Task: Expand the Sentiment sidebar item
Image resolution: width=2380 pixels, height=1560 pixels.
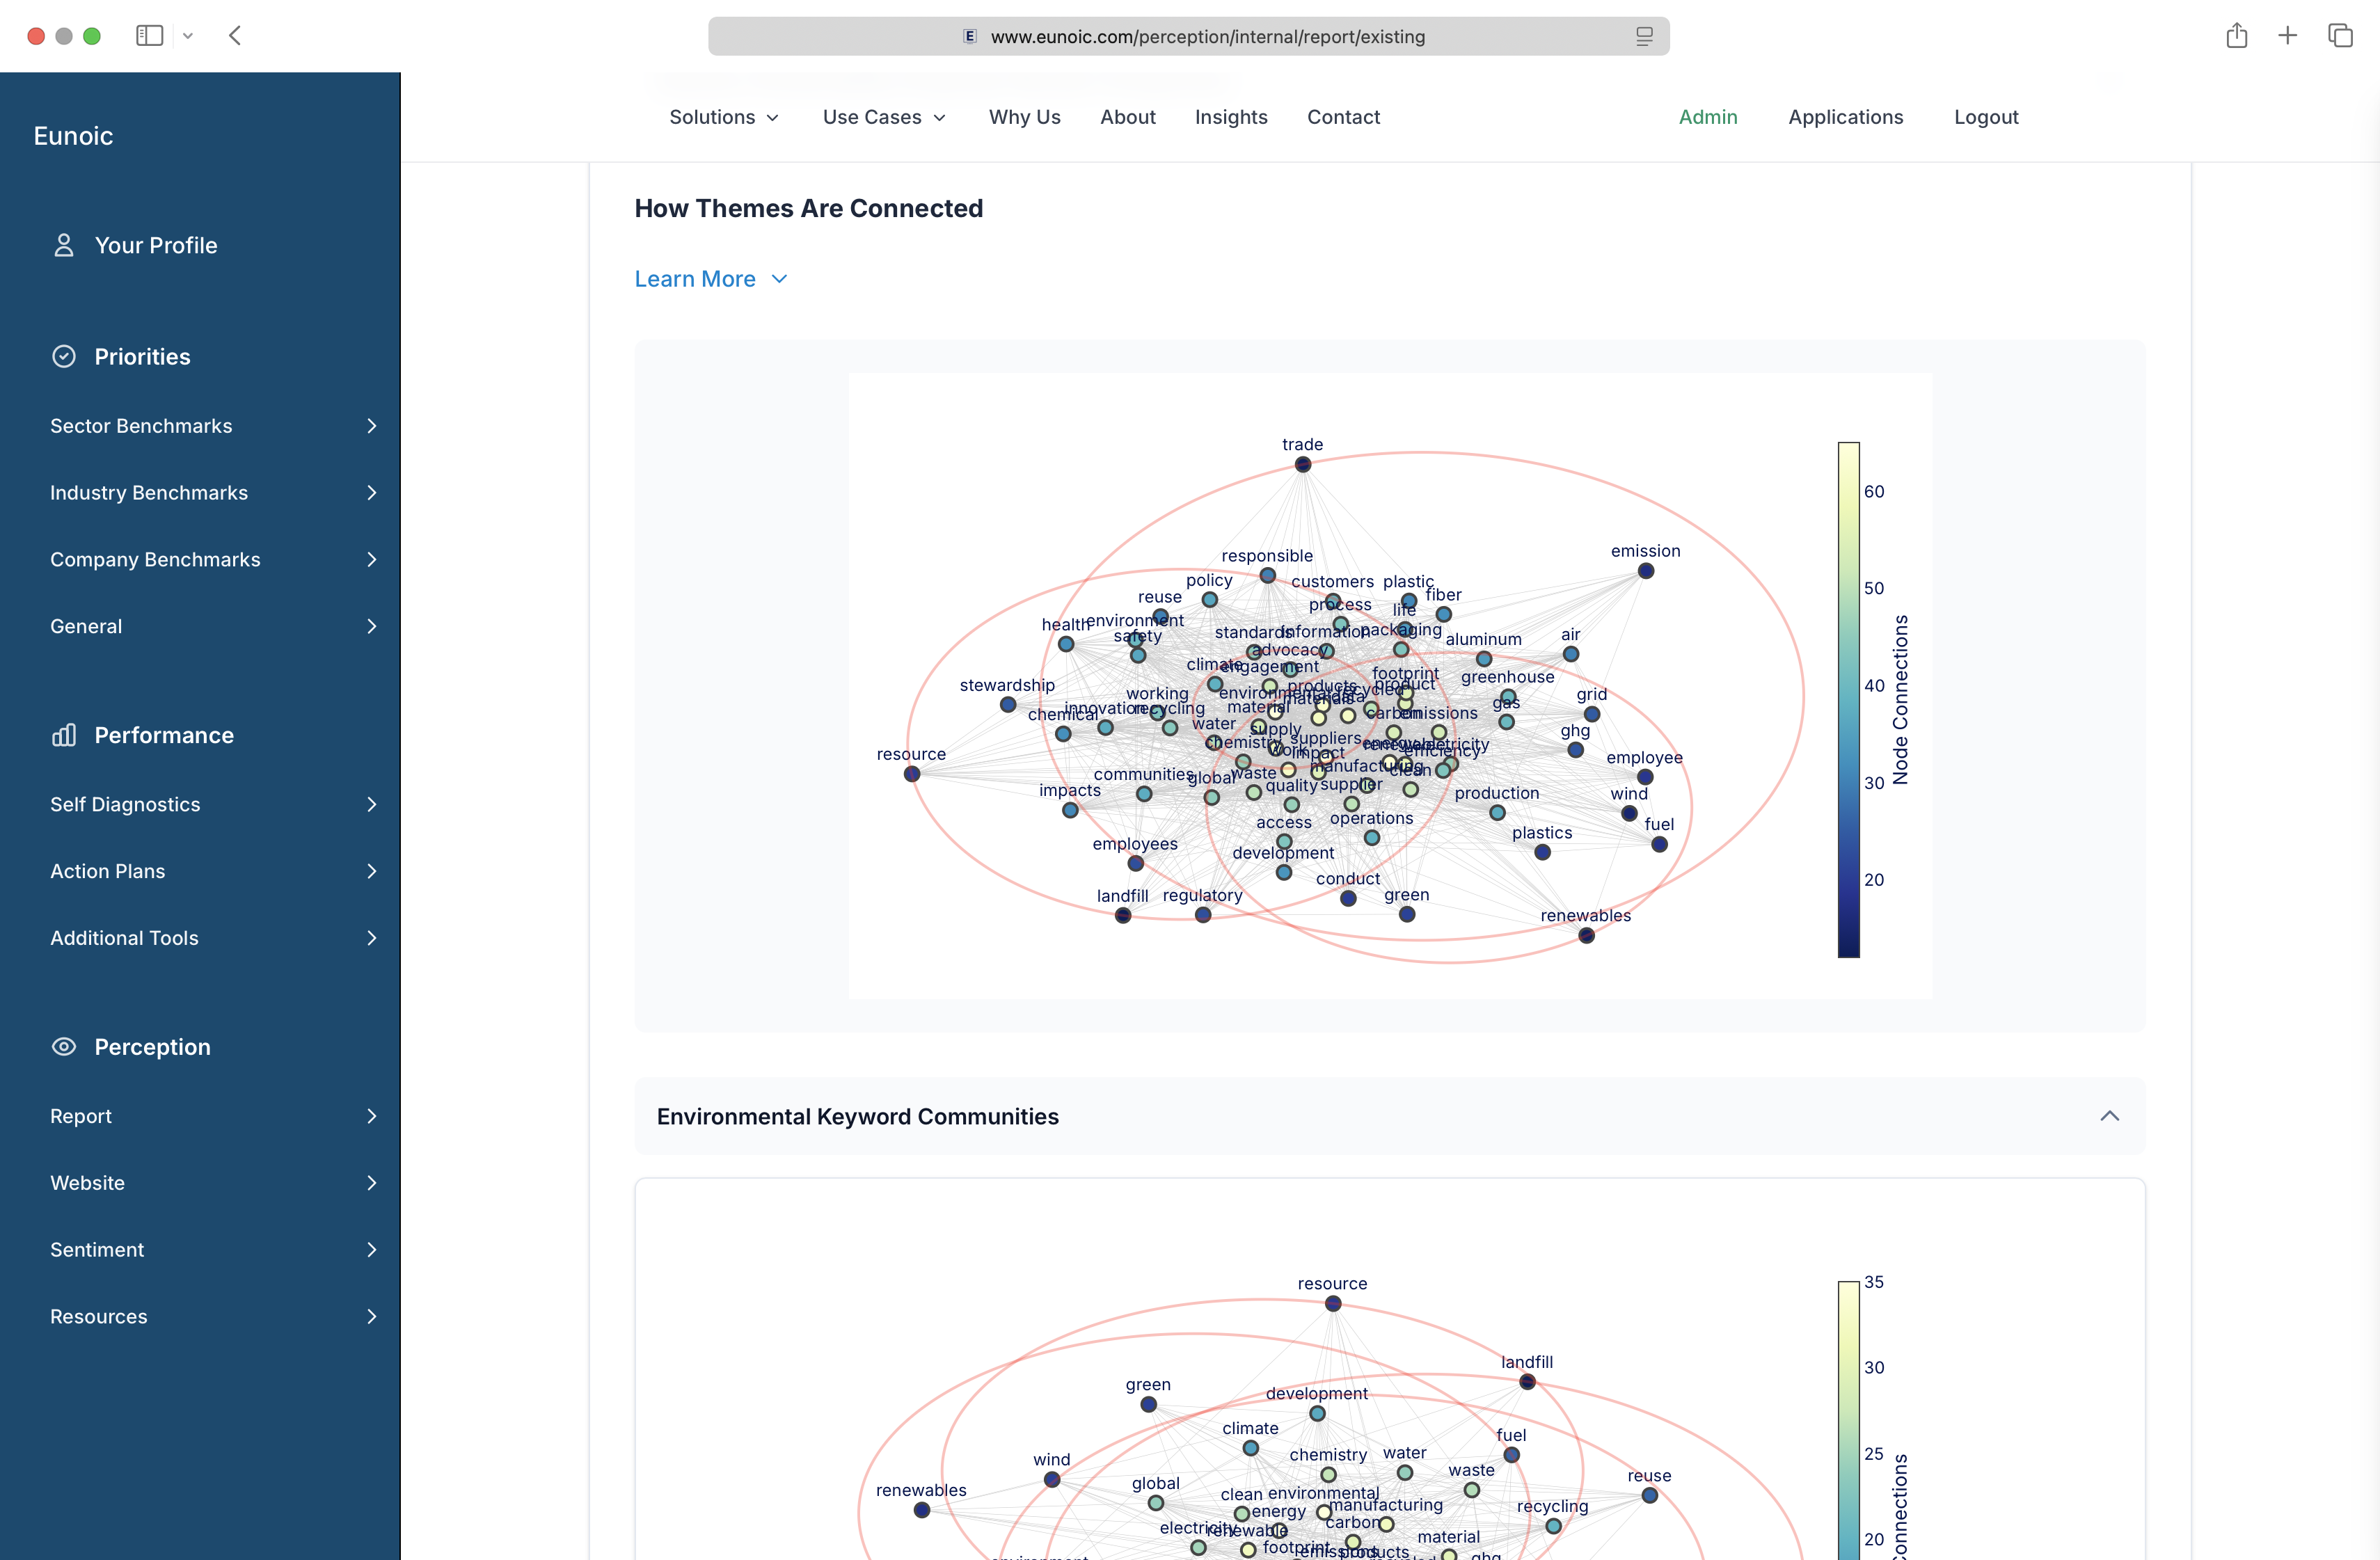Action: [213, 1250]
